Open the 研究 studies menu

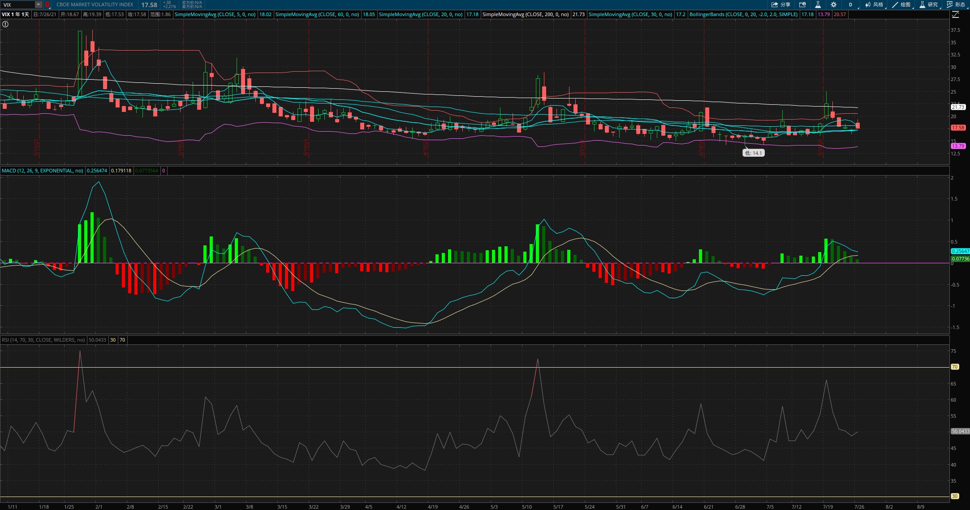pos(929,4)
